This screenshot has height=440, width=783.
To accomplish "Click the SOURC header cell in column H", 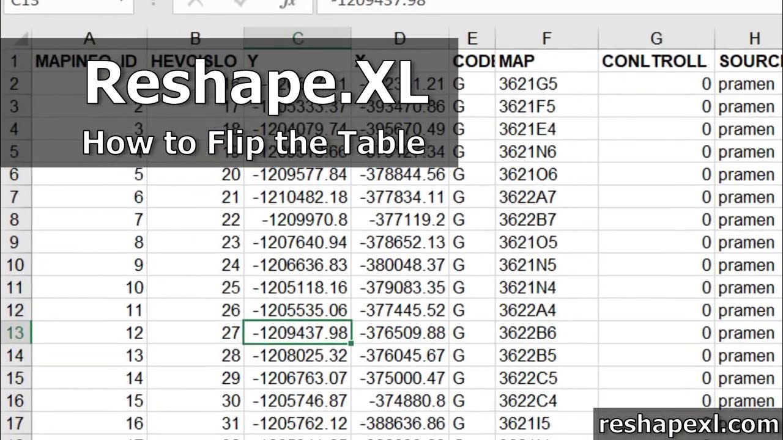I will coord(749,61).
